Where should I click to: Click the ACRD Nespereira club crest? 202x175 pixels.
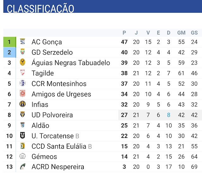coord(22,167)
